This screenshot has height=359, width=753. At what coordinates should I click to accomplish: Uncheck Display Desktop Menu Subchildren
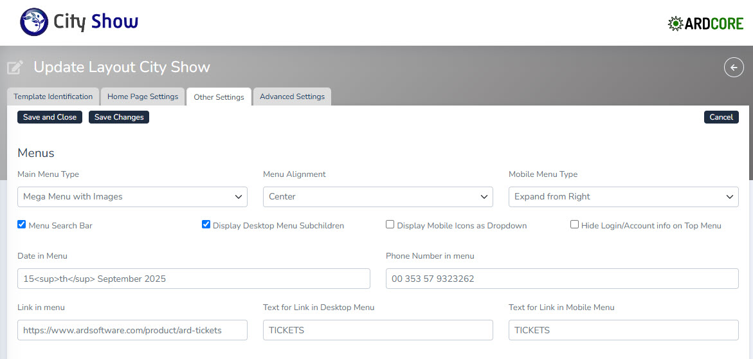point(206,225)
